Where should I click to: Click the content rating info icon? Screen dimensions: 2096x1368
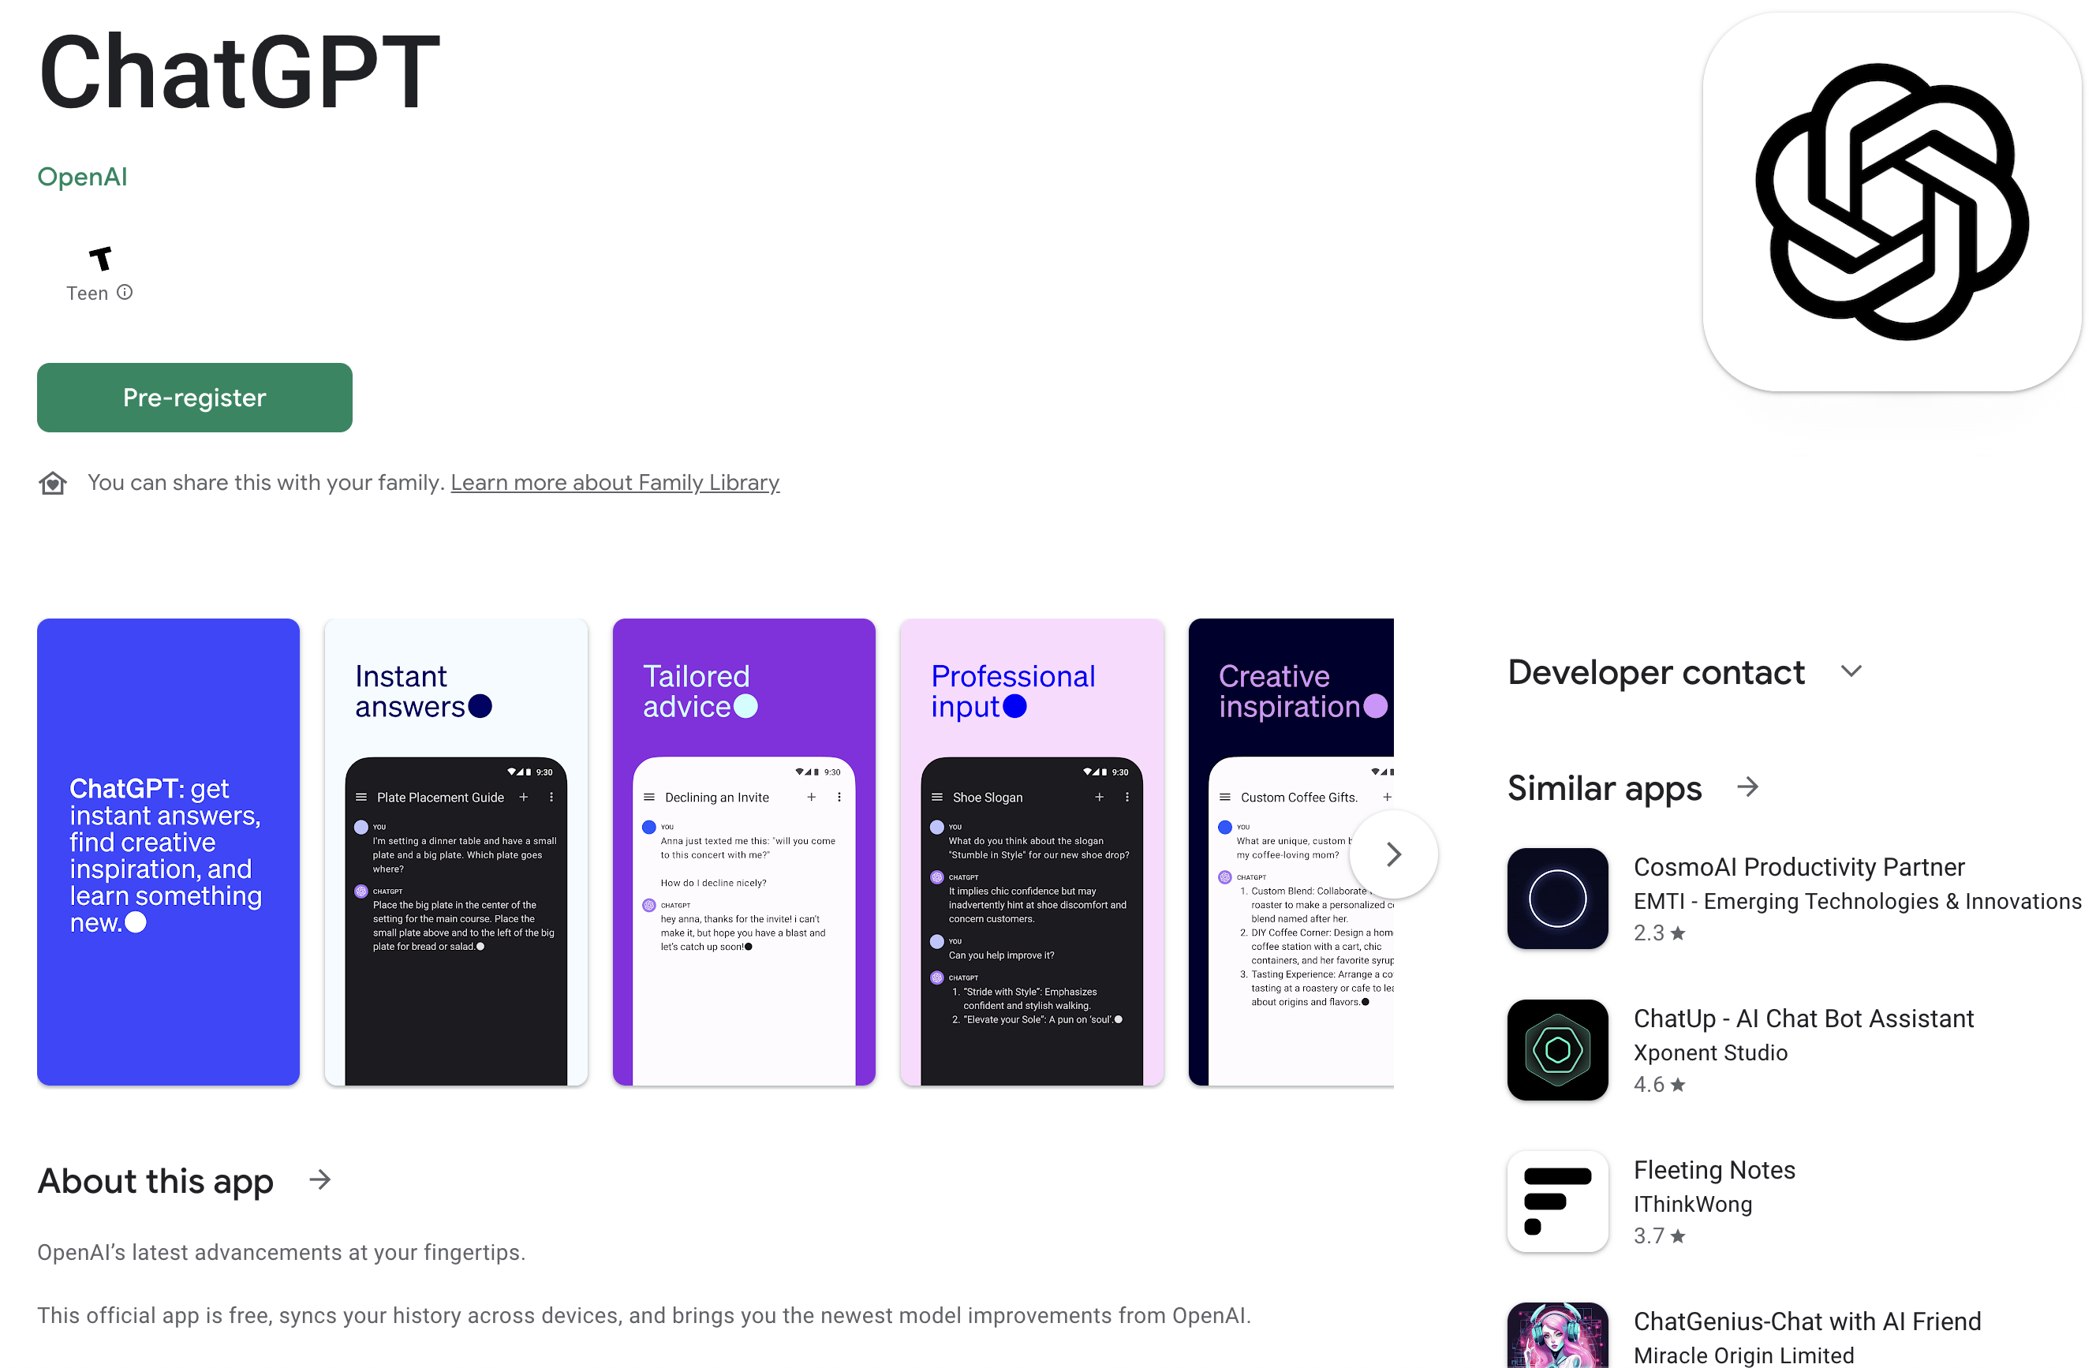125,292
